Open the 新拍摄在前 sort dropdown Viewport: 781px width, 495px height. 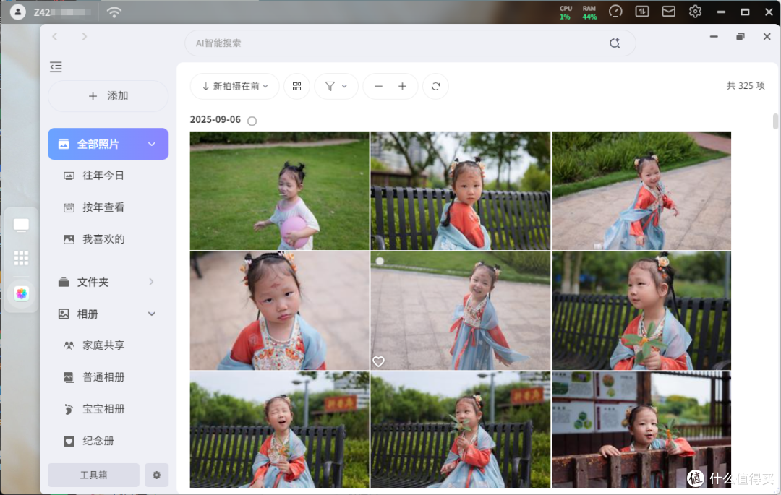[x=234, y=87]
